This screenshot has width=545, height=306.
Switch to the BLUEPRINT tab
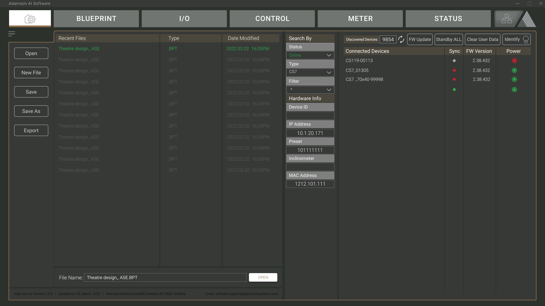click(x=96, y=19)
